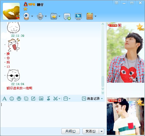Send a file with folder arrow icon
145x136 pixels.
coord(54,16)
